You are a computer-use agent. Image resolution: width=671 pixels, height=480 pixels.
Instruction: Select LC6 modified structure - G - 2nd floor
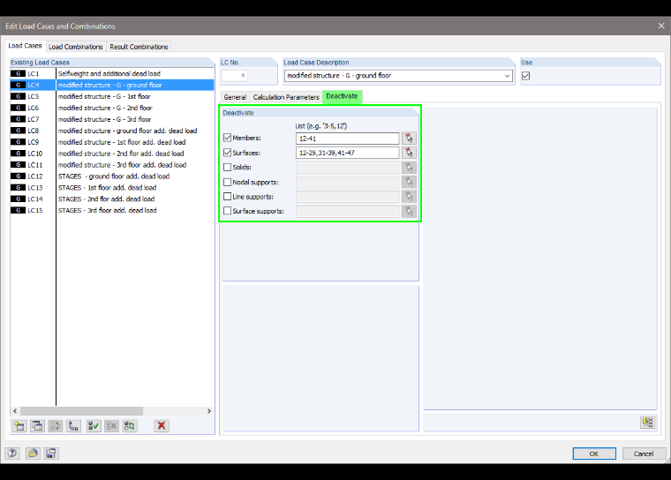click(x=112, y=108)
